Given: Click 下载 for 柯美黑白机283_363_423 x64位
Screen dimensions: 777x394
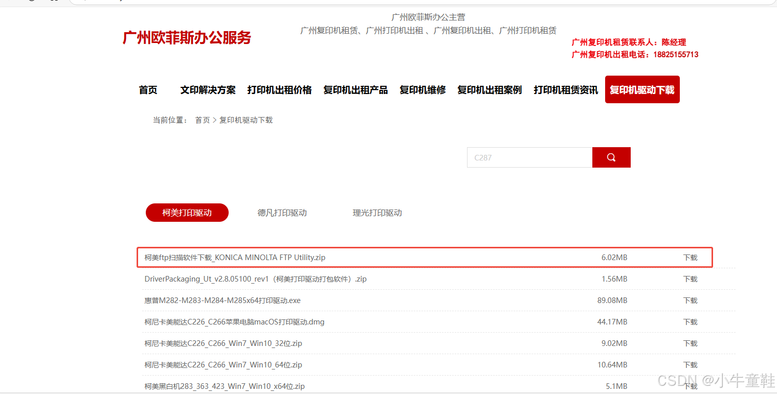Looking at the screenshot, I should [691, 386].
